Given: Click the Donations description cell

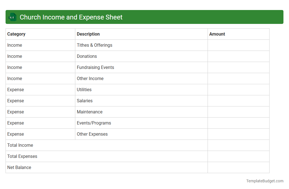Looking at the screenshot, I should (87, 56).
